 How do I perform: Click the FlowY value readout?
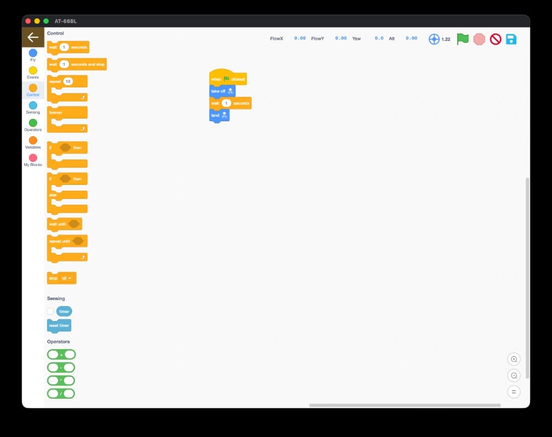tap(341, 38)
